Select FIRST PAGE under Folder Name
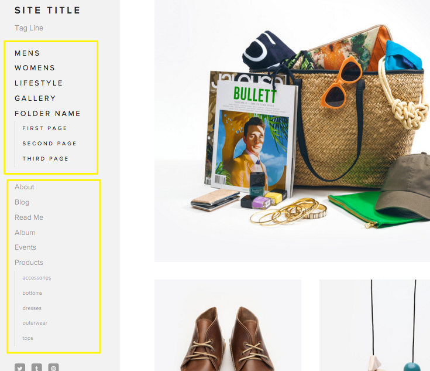The width and height of the screenshot is (430, 371). tap(44, 128)
